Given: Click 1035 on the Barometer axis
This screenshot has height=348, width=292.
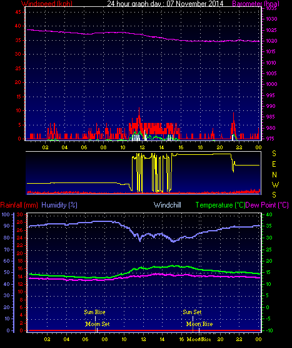Looking at the screenshot, I should 271,8.
